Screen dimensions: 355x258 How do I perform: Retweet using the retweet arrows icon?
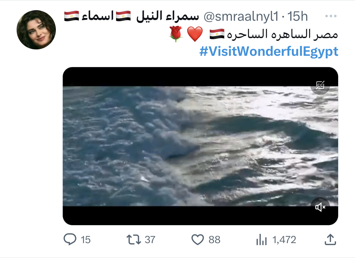coord(134,239)
